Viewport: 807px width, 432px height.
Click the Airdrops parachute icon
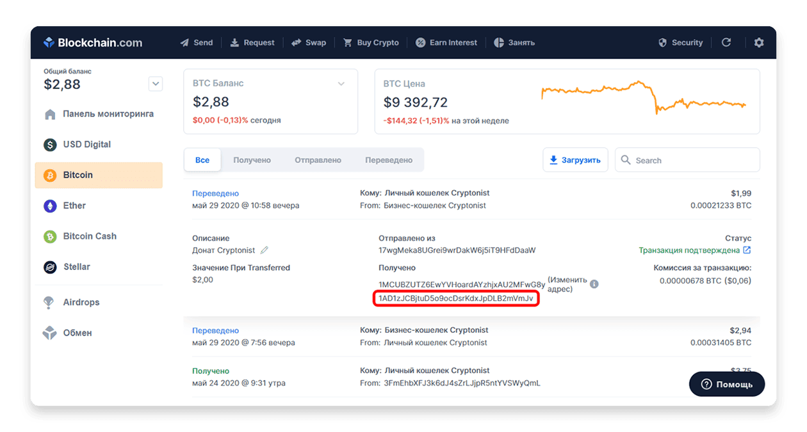(49, 303)
